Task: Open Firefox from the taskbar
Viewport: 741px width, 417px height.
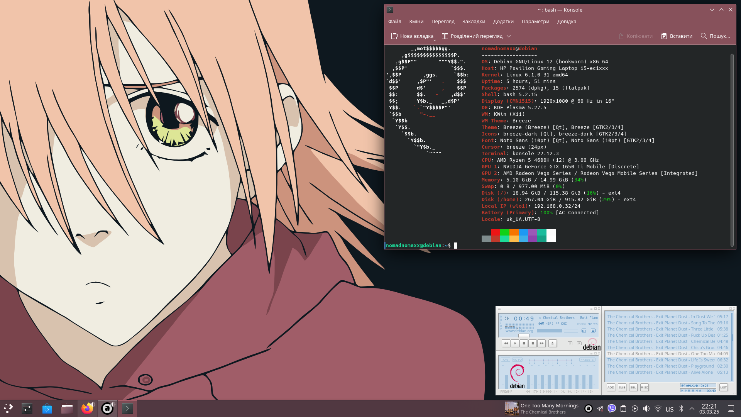Action: [x=87, y=409]
